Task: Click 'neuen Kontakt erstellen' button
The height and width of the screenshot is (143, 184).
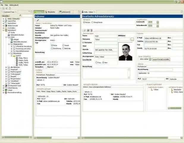Action: (161, 59)
